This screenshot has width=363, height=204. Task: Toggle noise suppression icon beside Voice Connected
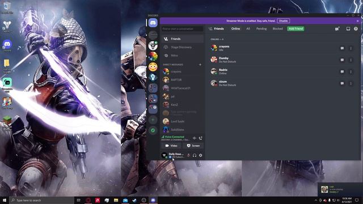(x=195, y=138)
